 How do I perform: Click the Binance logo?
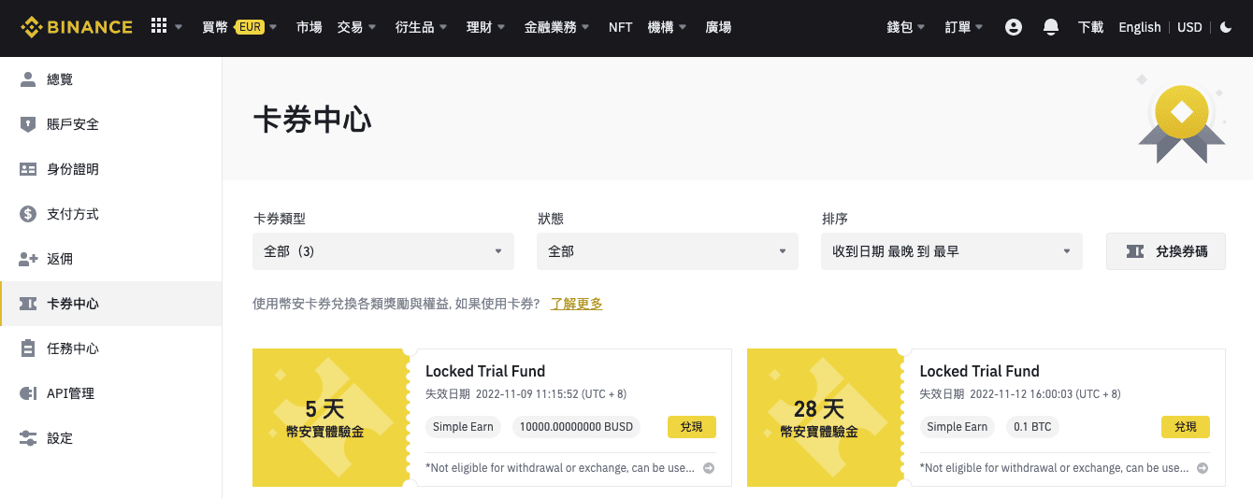77,27
